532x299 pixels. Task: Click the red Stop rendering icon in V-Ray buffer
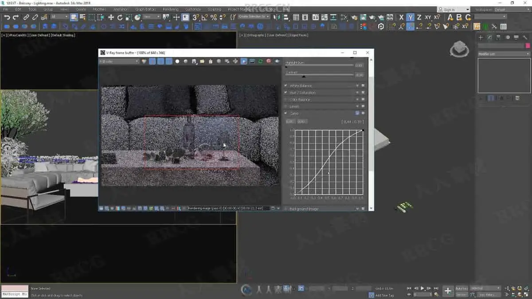tap(269, 61)
